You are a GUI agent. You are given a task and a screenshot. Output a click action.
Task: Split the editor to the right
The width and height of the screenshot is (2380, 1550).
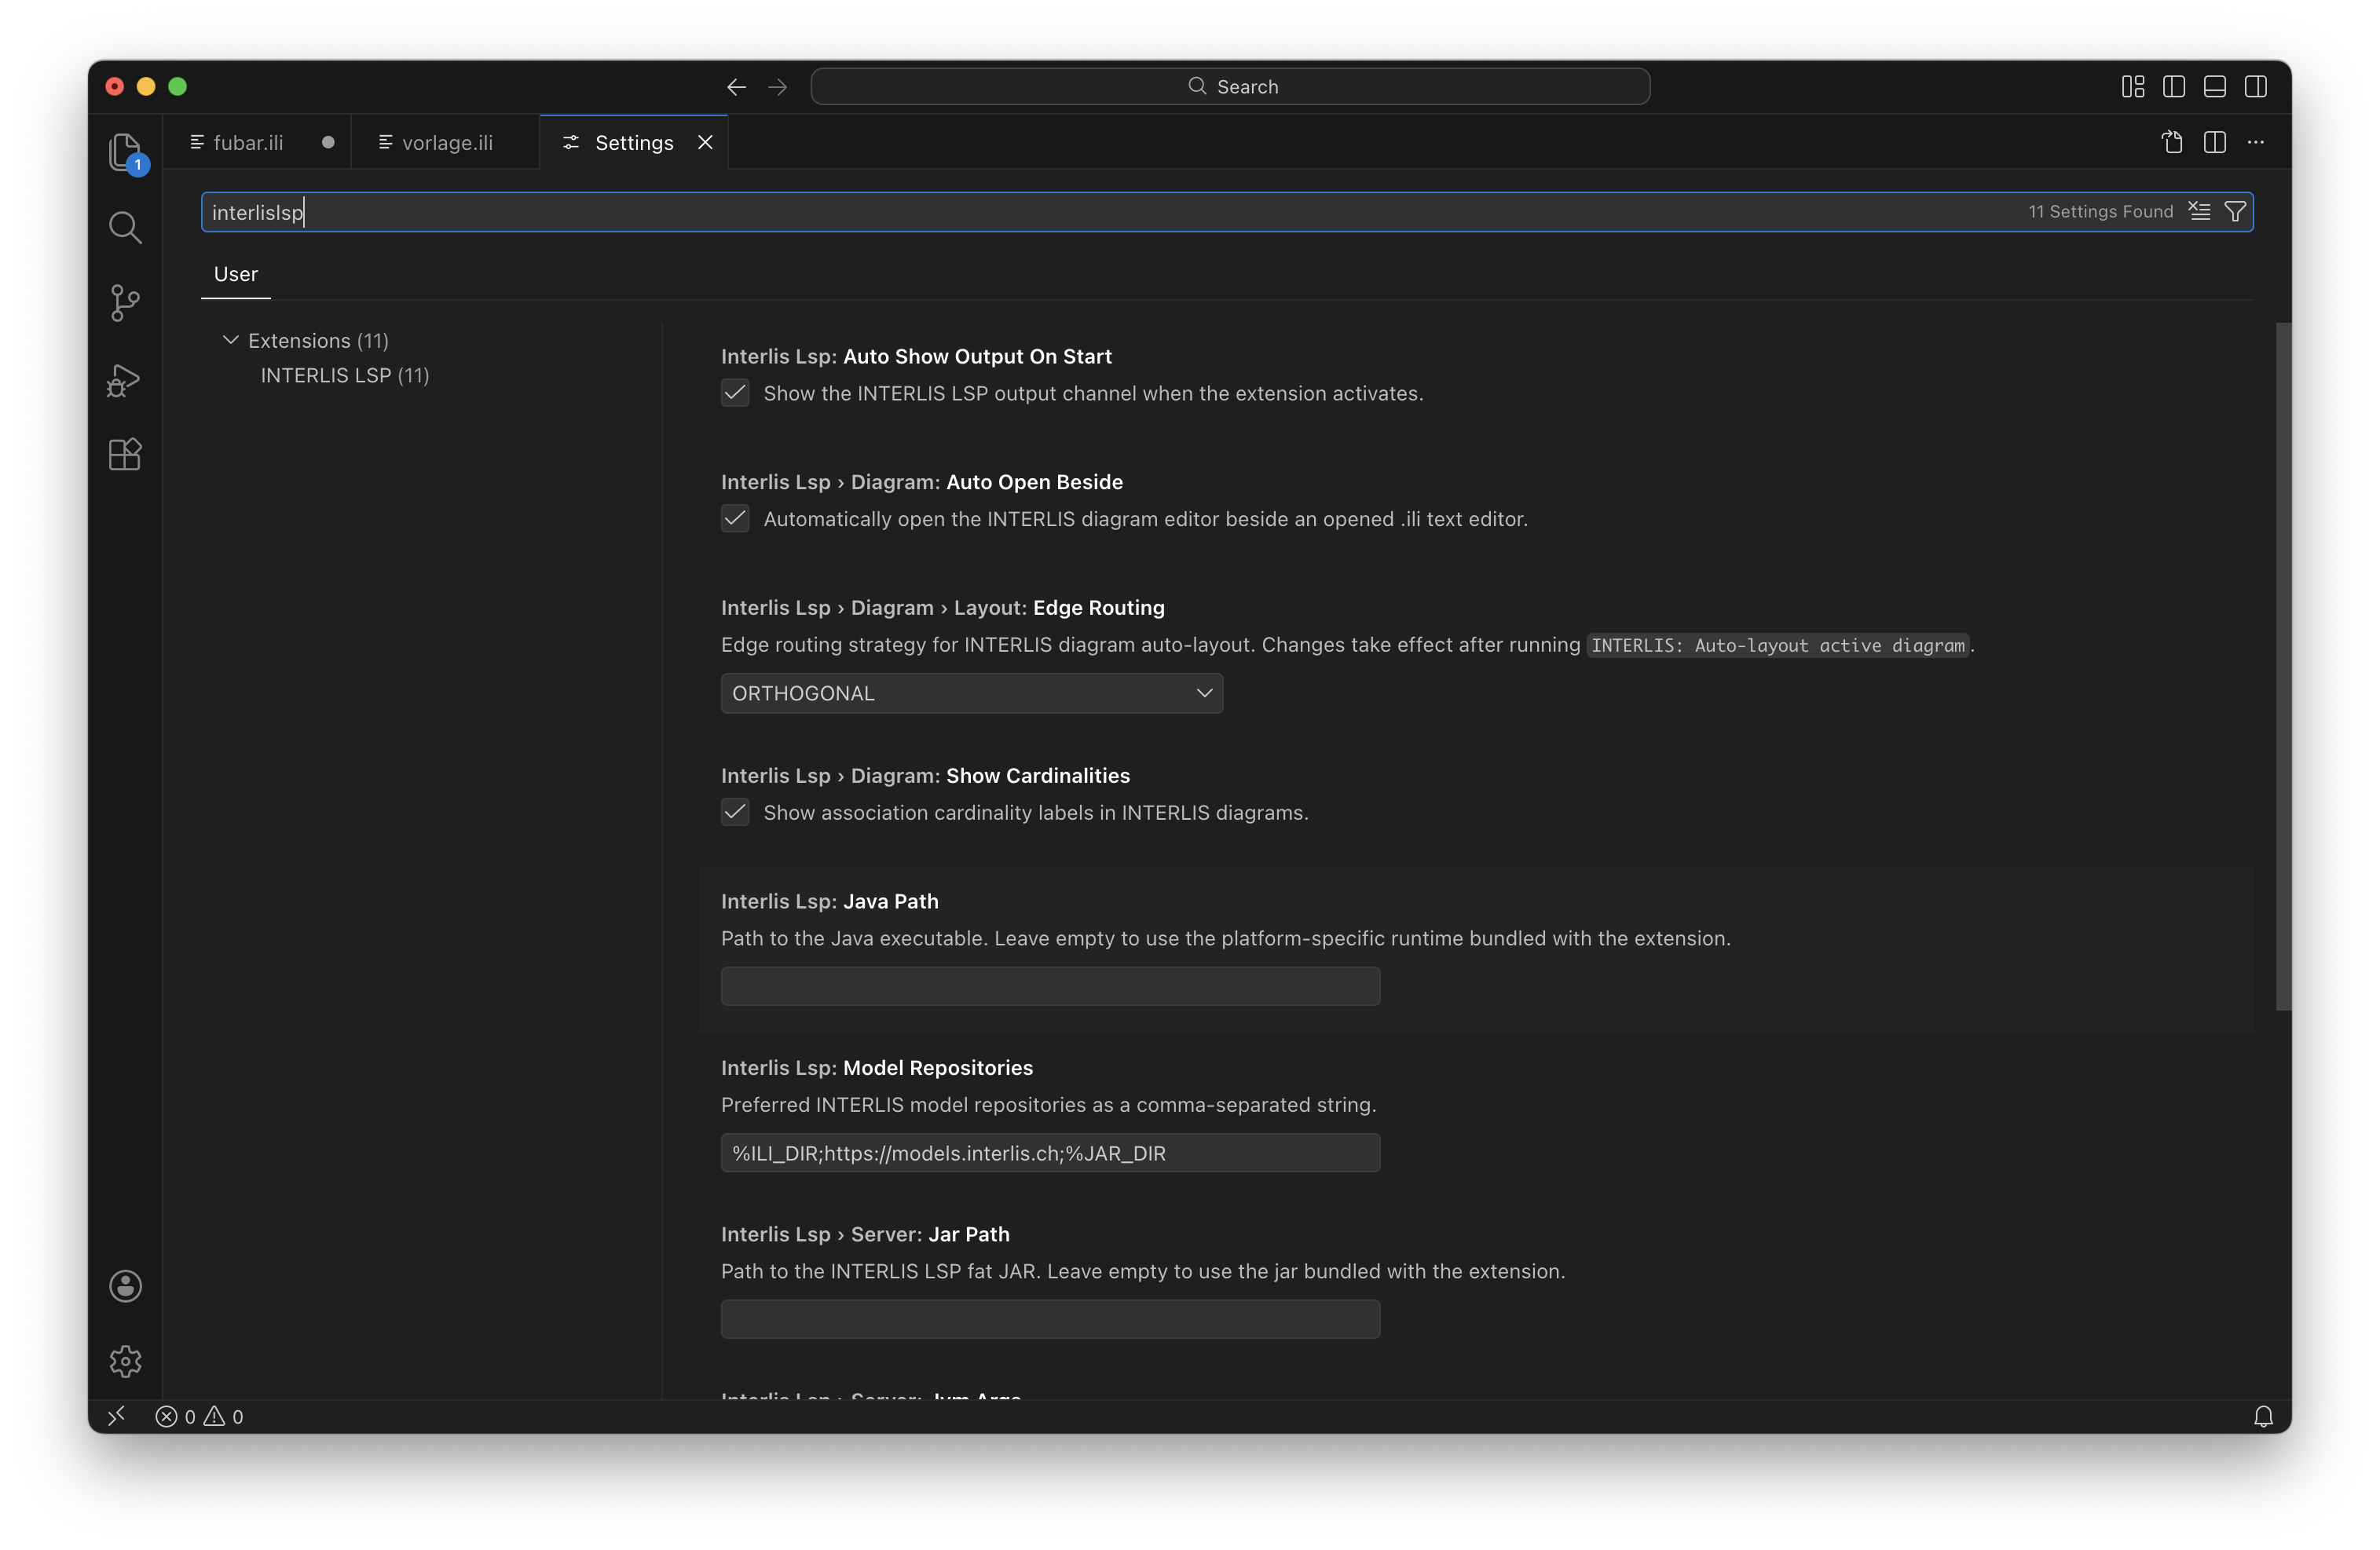2214,142
